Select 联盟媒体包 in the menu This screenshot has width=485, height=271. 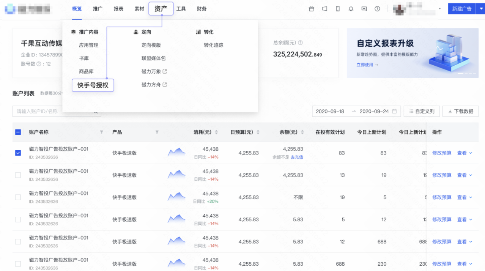[153, 58]
